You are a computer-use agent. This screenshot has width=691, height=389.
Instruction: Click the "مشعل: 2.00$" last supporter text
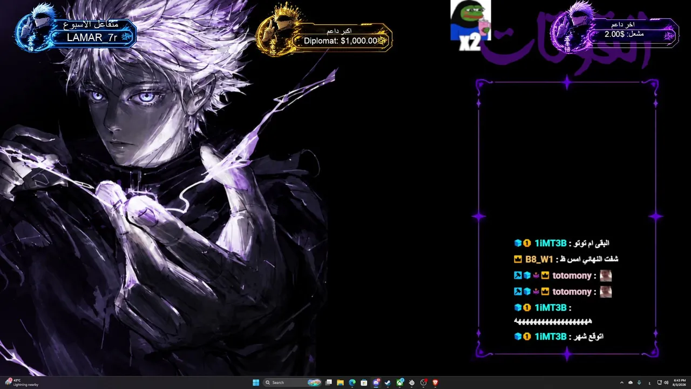[625, 34]
